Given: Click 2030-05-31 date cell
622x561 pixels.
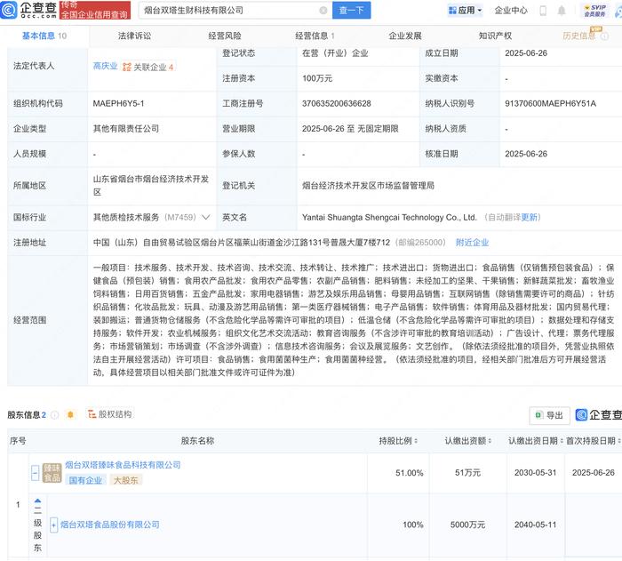Looking at the screenshot, I should (x=535, y=473).
